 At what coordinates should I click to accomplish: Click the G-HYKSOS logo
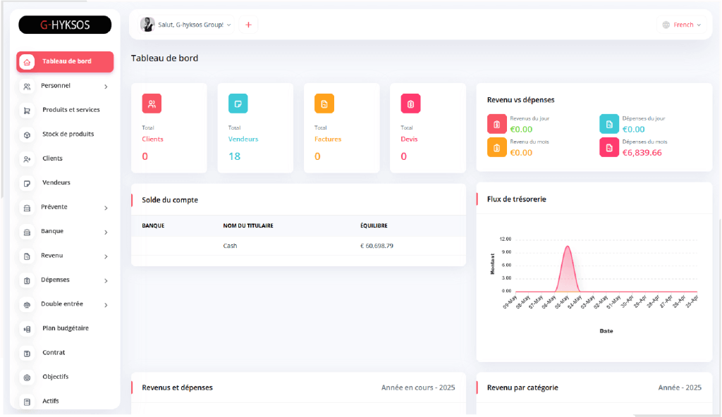pos(65,25)
